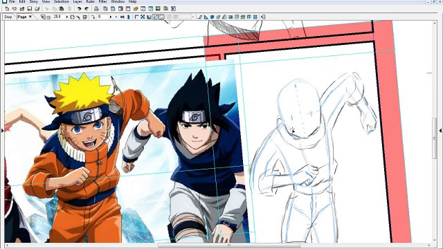The width and height of the screenshot is (443, 249).
Task: Click the triangle set-square ruler icon
Action: click(x=206, y=17)
